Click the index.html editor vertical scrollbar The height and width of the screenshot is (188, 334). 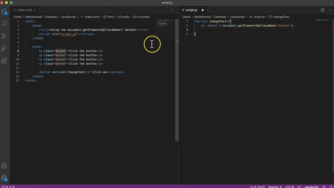(177, 80)
